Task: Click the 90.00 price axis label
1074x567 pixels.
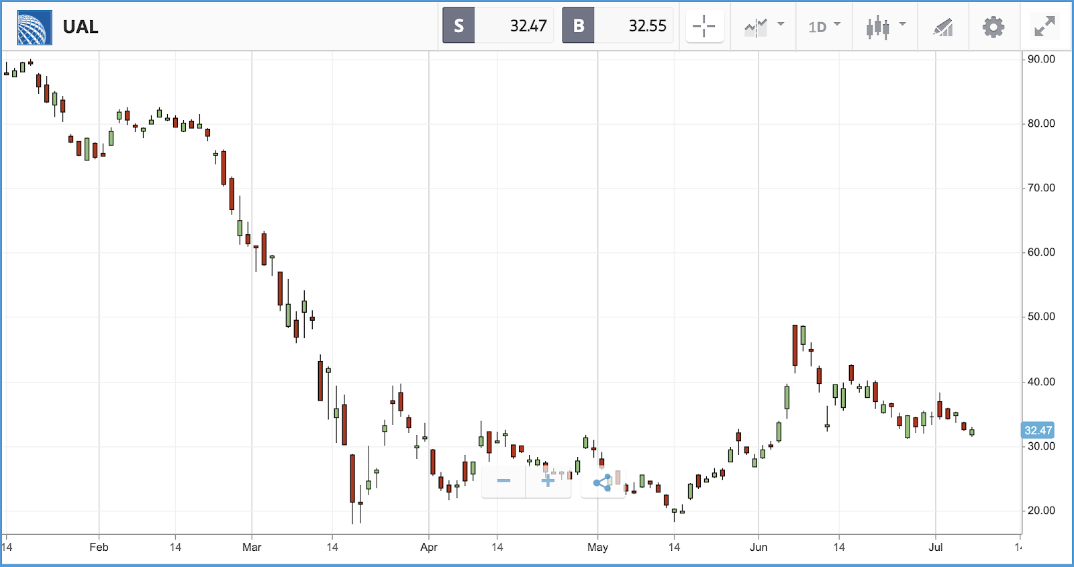Action: coord(1041,59)
